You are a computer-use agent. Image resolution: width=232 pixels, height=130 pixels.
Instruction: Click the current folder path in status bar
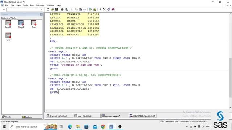183,121
